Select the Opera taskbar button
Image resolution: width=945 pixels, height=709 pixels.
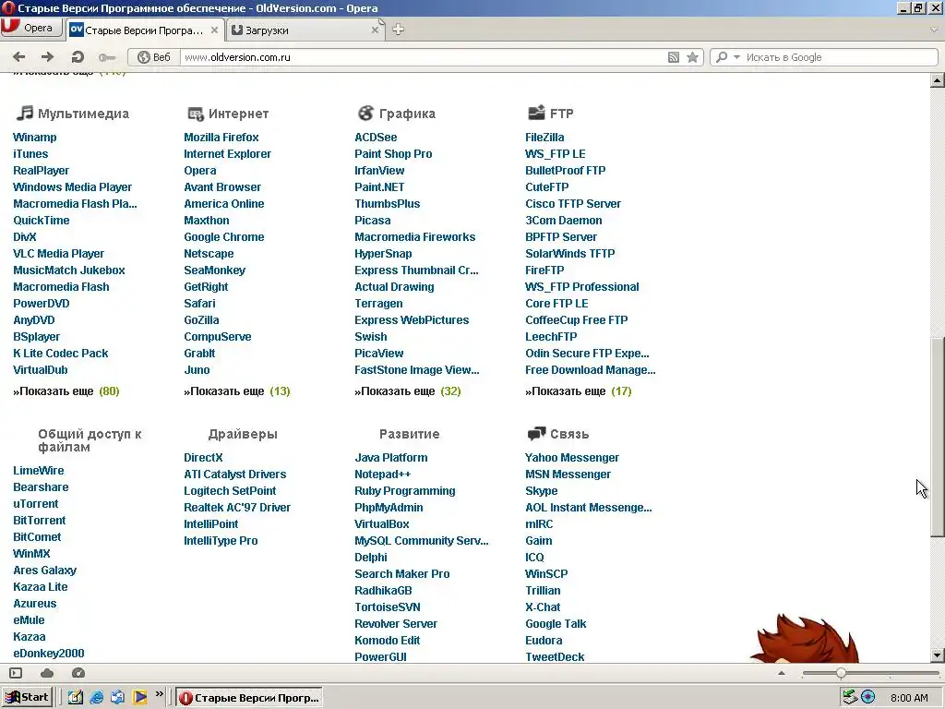pos(249,698)
